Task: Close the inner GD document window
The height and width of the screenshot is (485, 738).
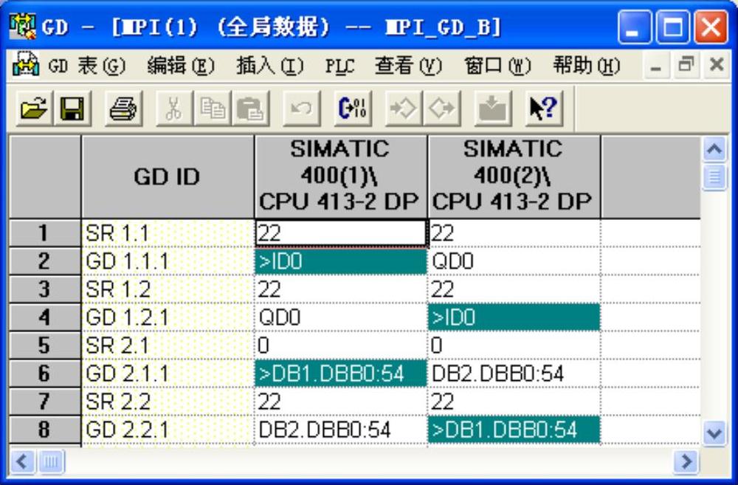Action: (717, 64)
